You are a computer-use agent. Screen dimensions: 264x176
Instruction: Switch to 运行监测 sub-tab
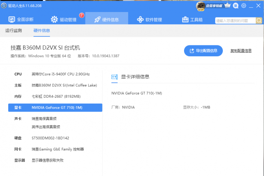14,31
